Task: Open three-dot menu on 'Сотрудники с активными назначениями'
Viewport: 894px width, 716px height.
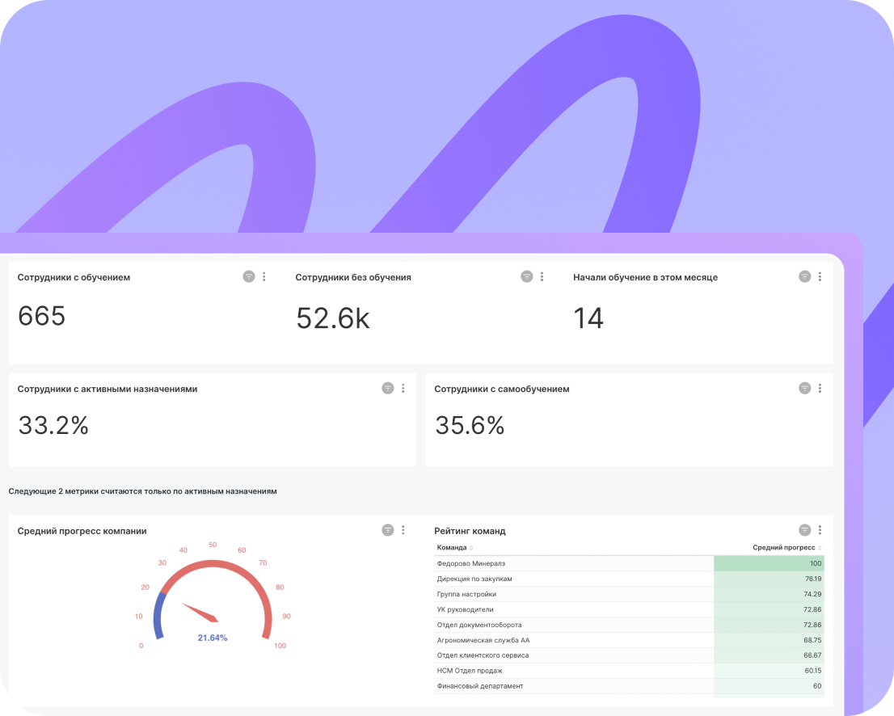Action: pos(403,388)
